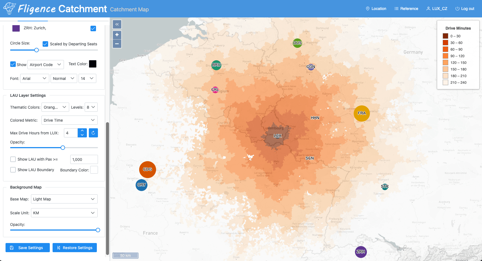The height and width of the screenshot is (261, 482).
Task: Uncheck Scaled by Departing Seats
Action: coord(45,44)
